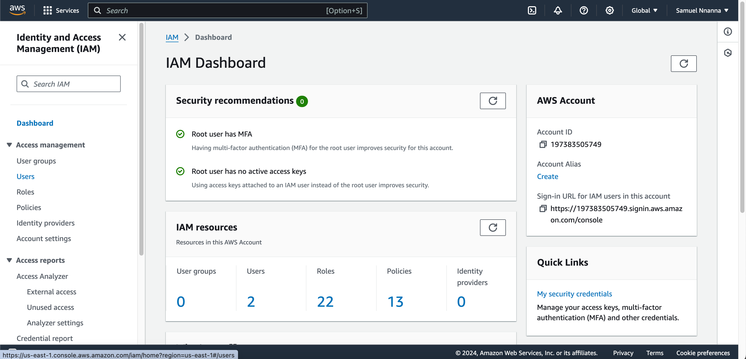Select Roles in the navigation sidebar
Viewport: 746px width, 359px height.
[x=25, y=192]
